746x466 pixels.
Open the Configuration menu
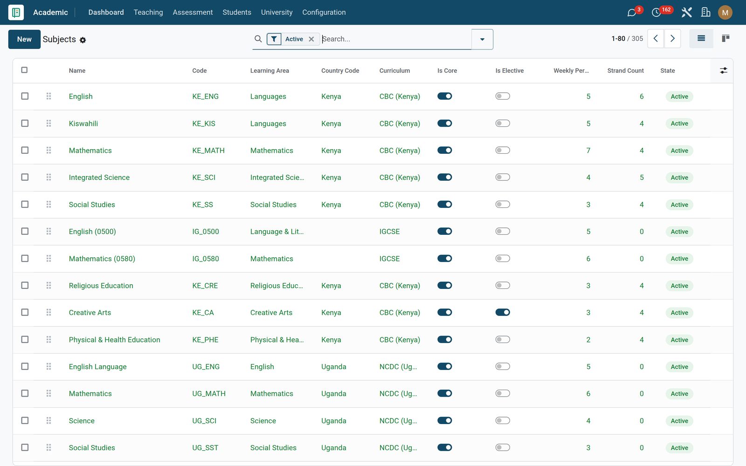(324, 13)
